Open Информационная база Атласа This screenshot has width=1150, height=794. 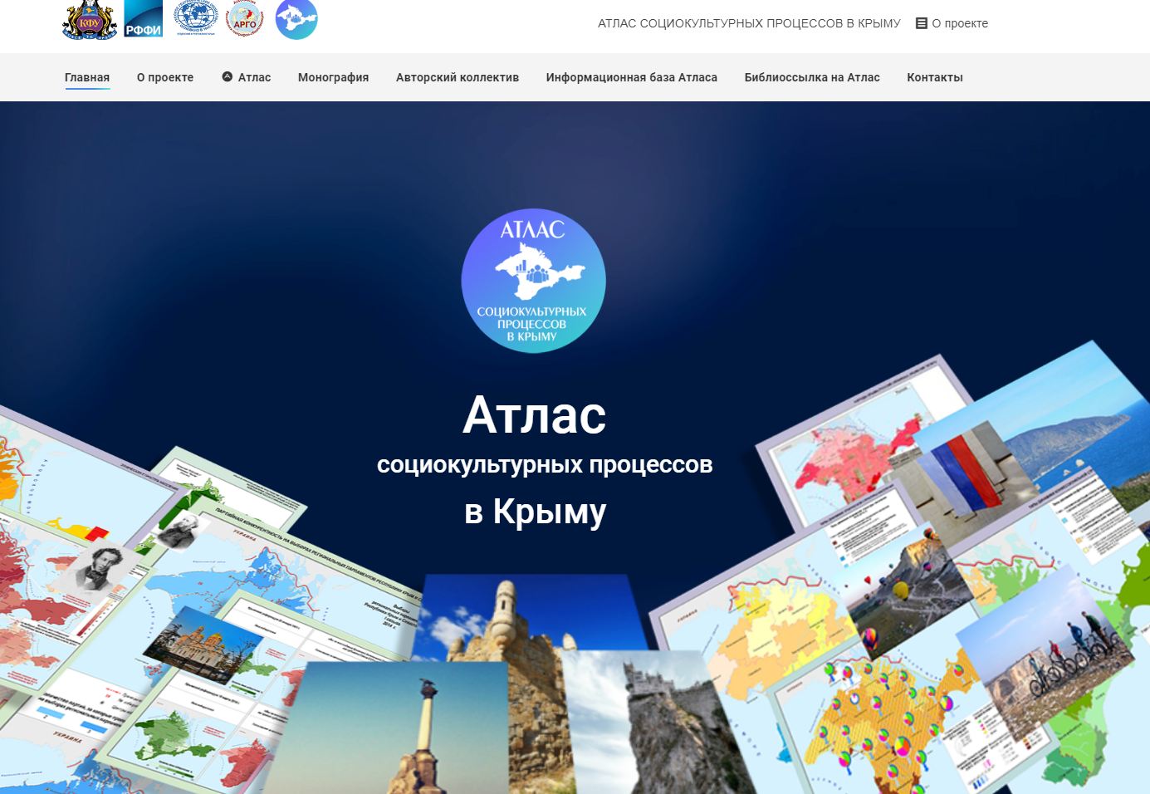tap(631, 77)
